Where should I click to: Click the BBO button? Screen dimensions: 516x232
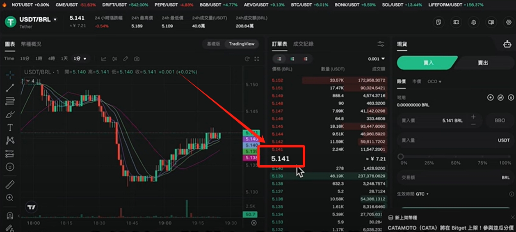coord(500,121)
